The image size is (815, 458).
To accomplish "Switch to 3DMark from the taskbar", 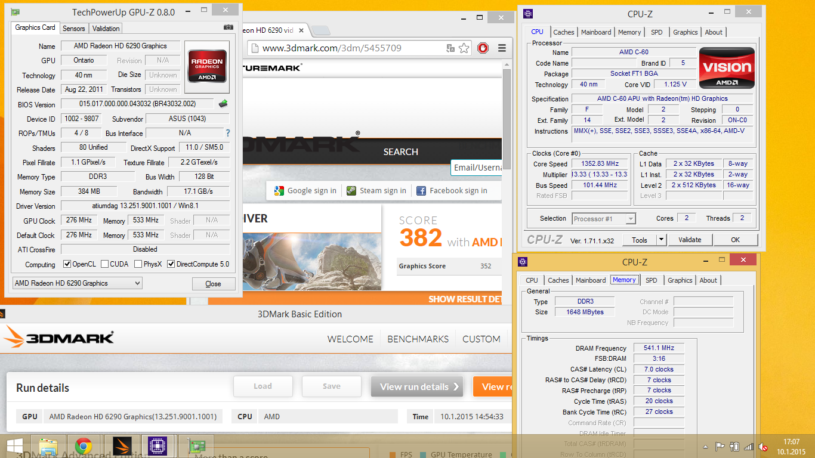I will [x=122, y=447].
